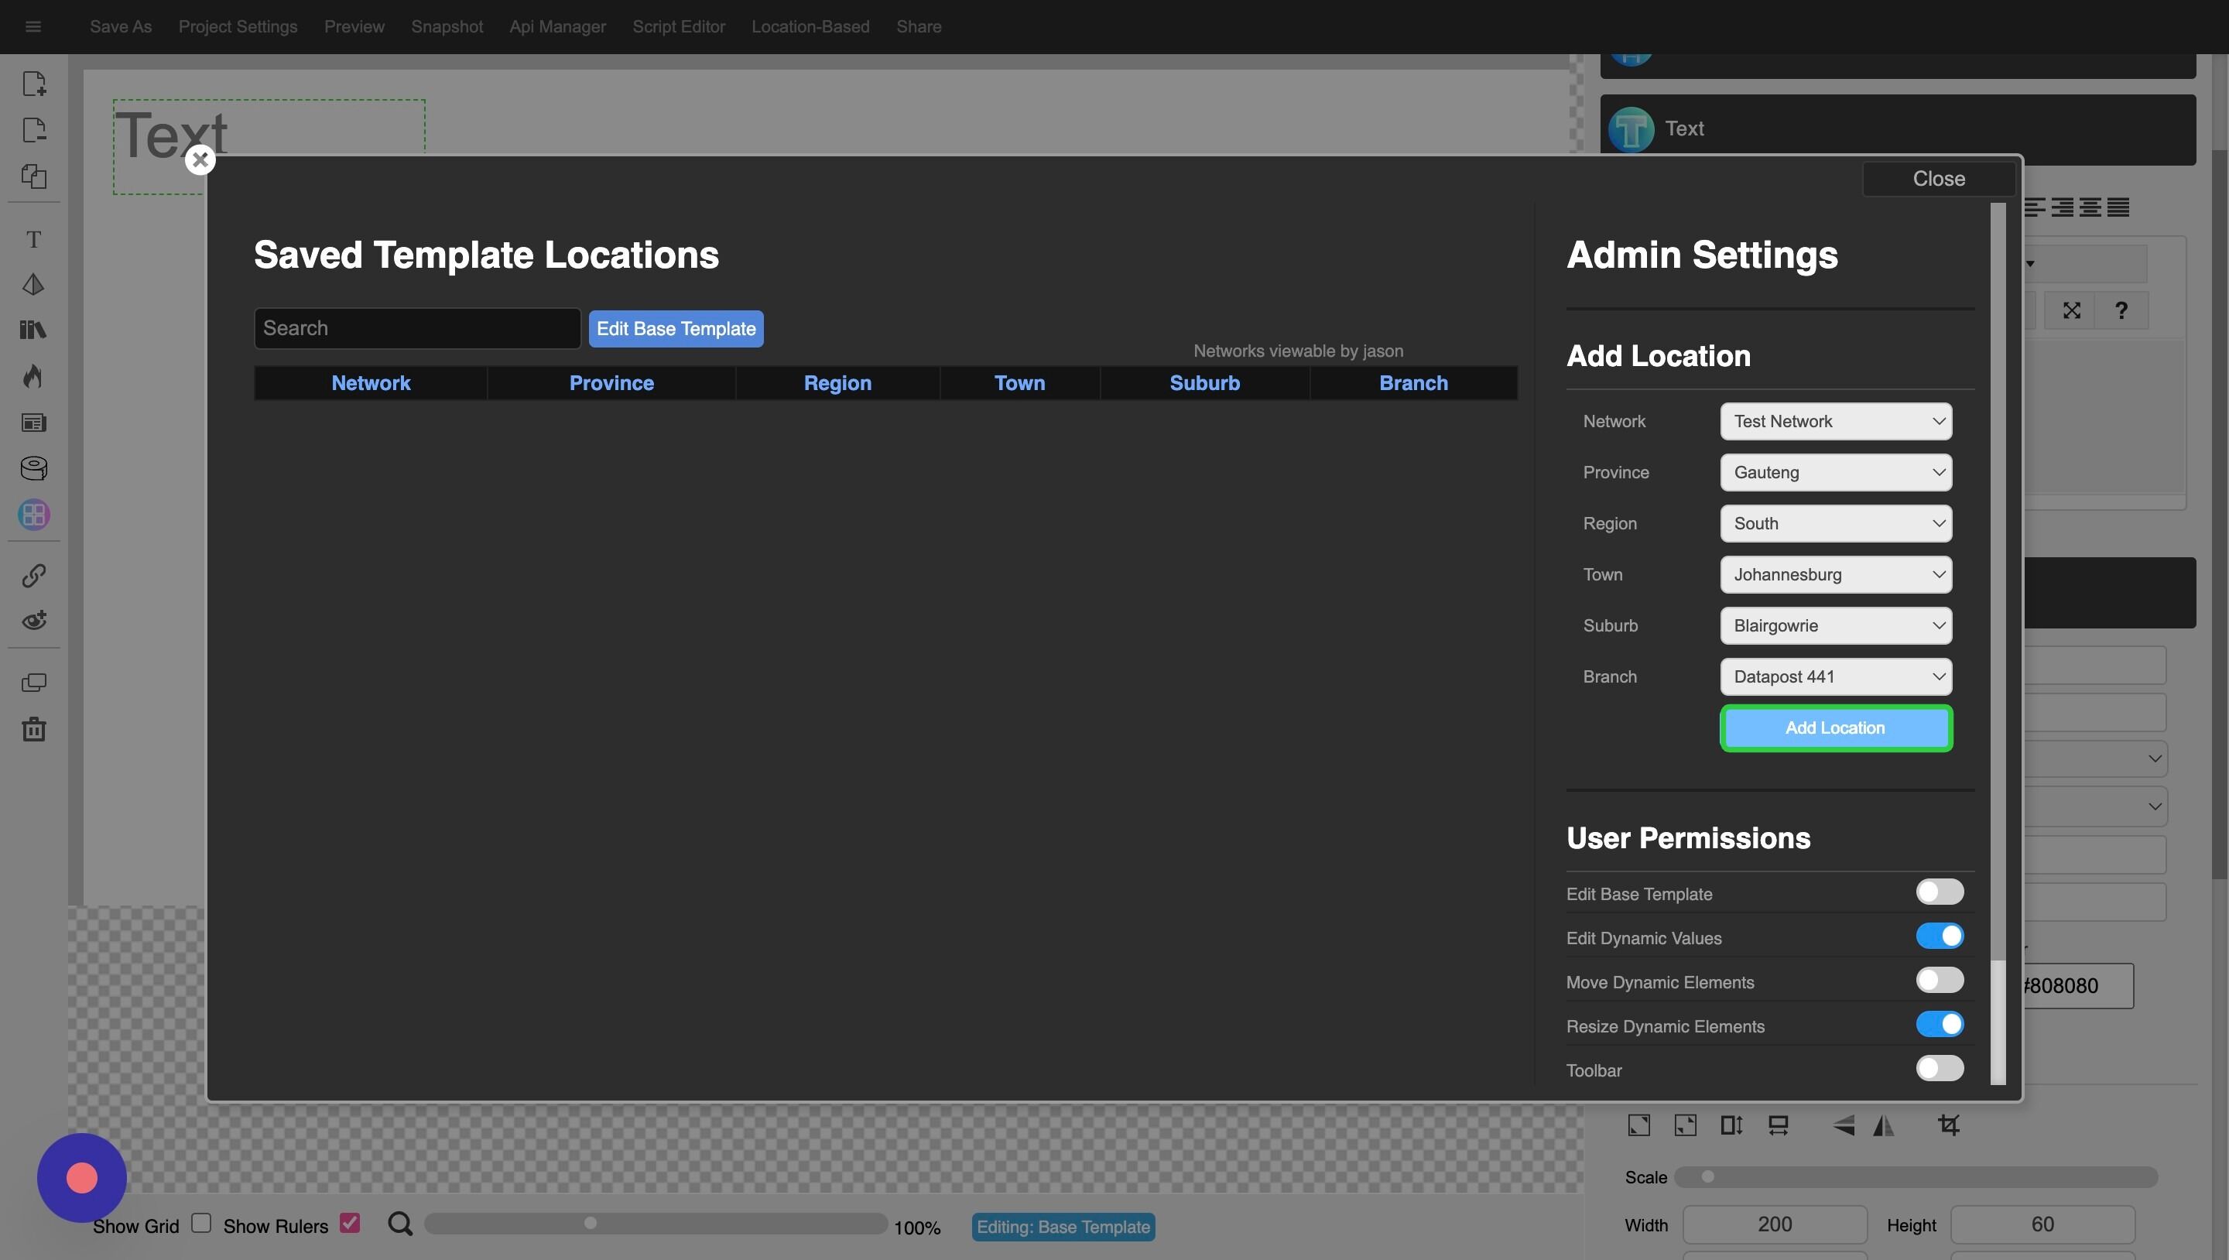Open the Network dropdown showing Test Network
Image resolution: width=2229 pixels, height=1260 pixels.
[x=1835, y=422]
